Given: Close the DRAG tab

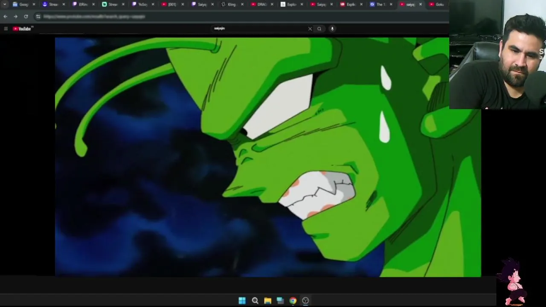Looking at the screenshot, I should tap(272, 4).
